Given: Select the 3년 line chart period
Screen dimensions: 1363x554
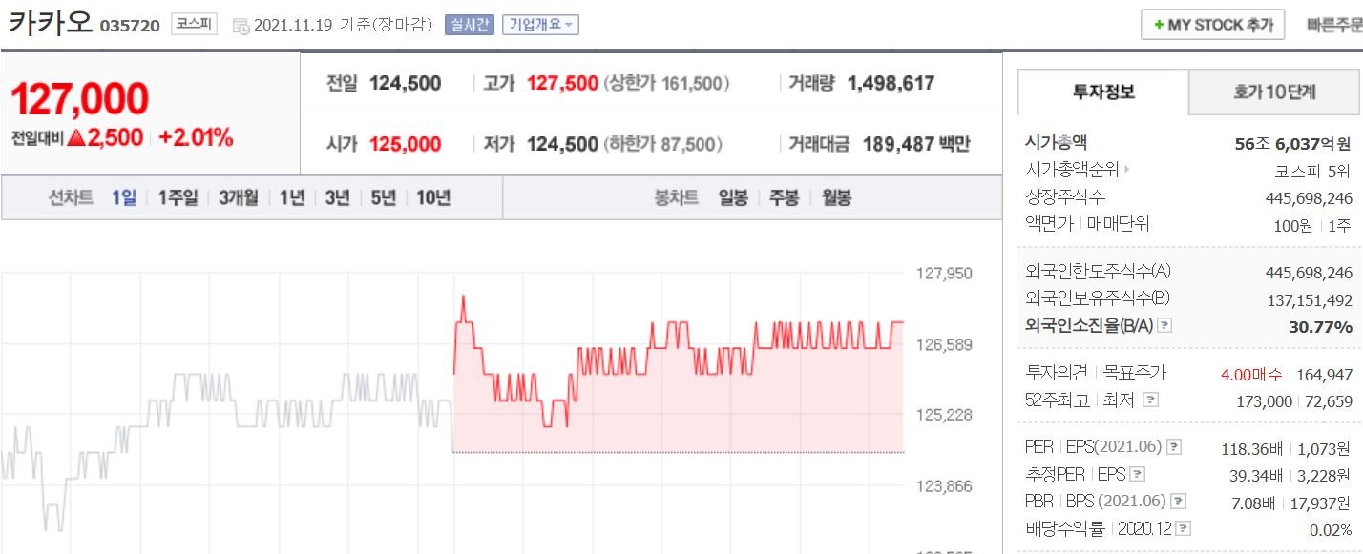Looking at the screenshot, I should pos(337,198).
